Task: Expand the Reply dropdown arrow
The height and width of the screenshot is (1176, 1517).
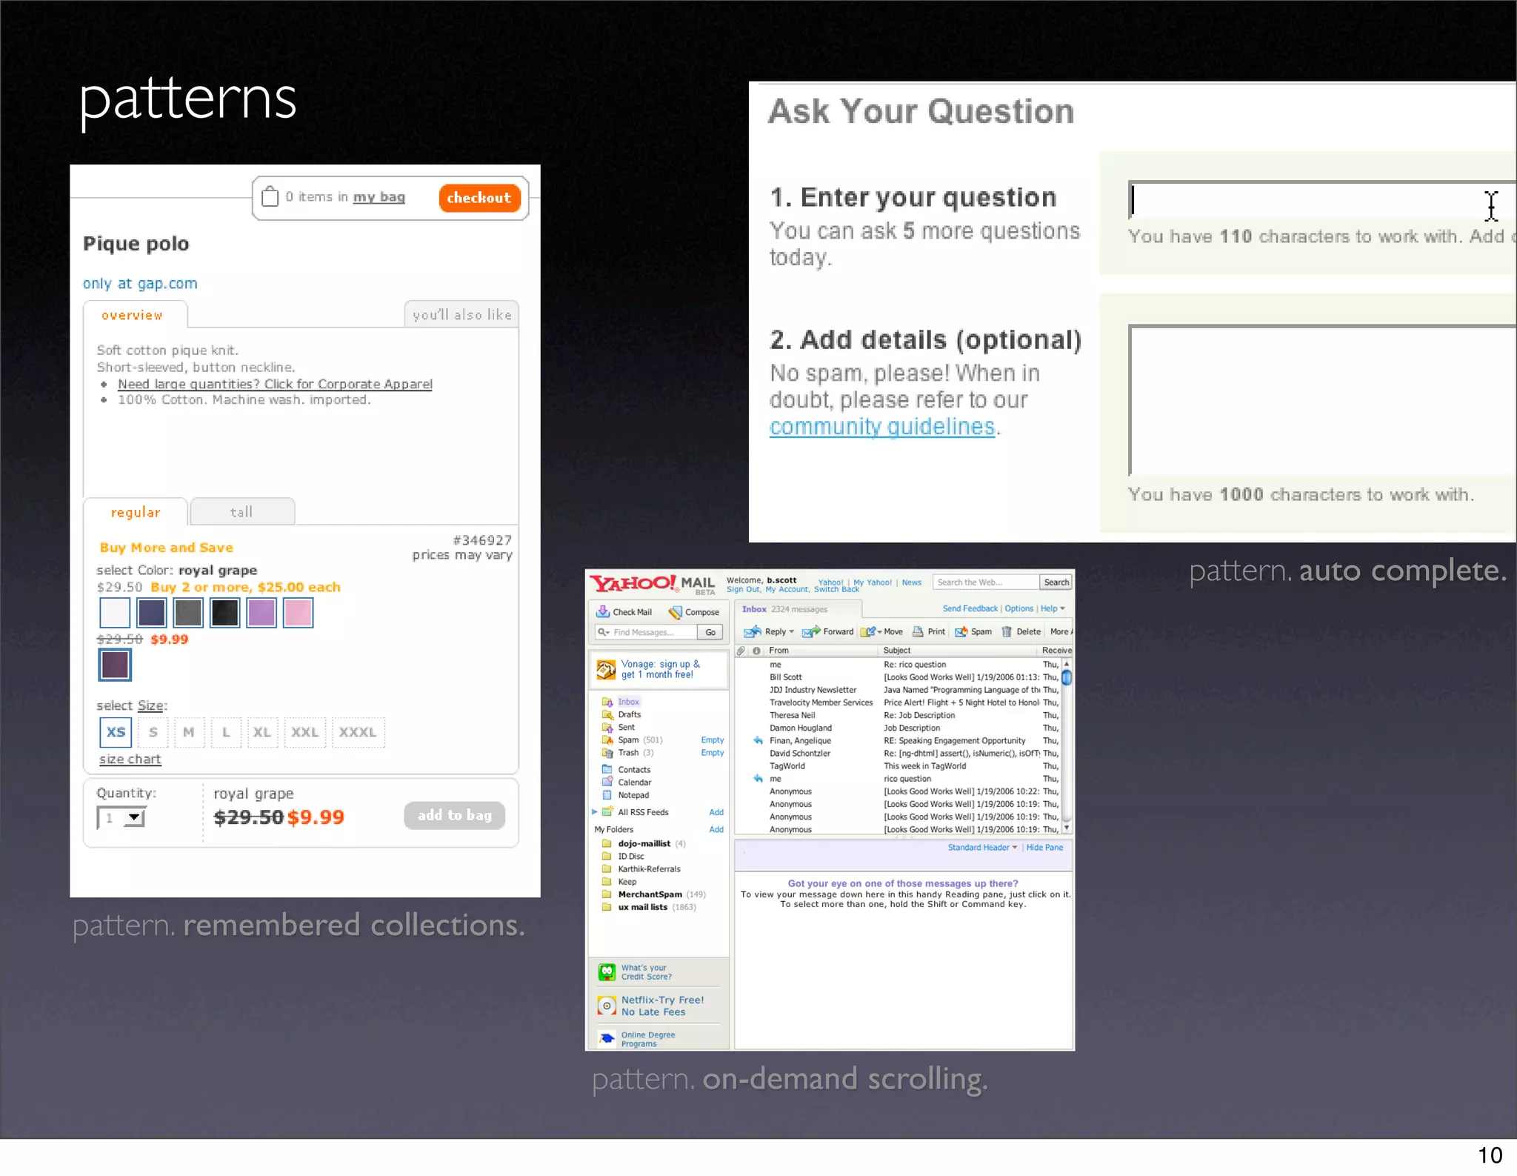Action: pyautogui.click(x=792, y=632)
